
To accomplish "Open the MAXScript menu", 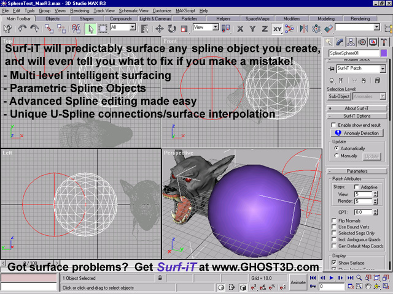I will (x=185, y=11).
